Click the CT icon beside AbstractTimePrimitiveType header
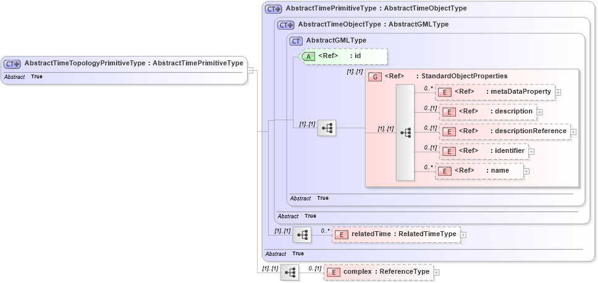598x283 pixels. pos(274,9)
